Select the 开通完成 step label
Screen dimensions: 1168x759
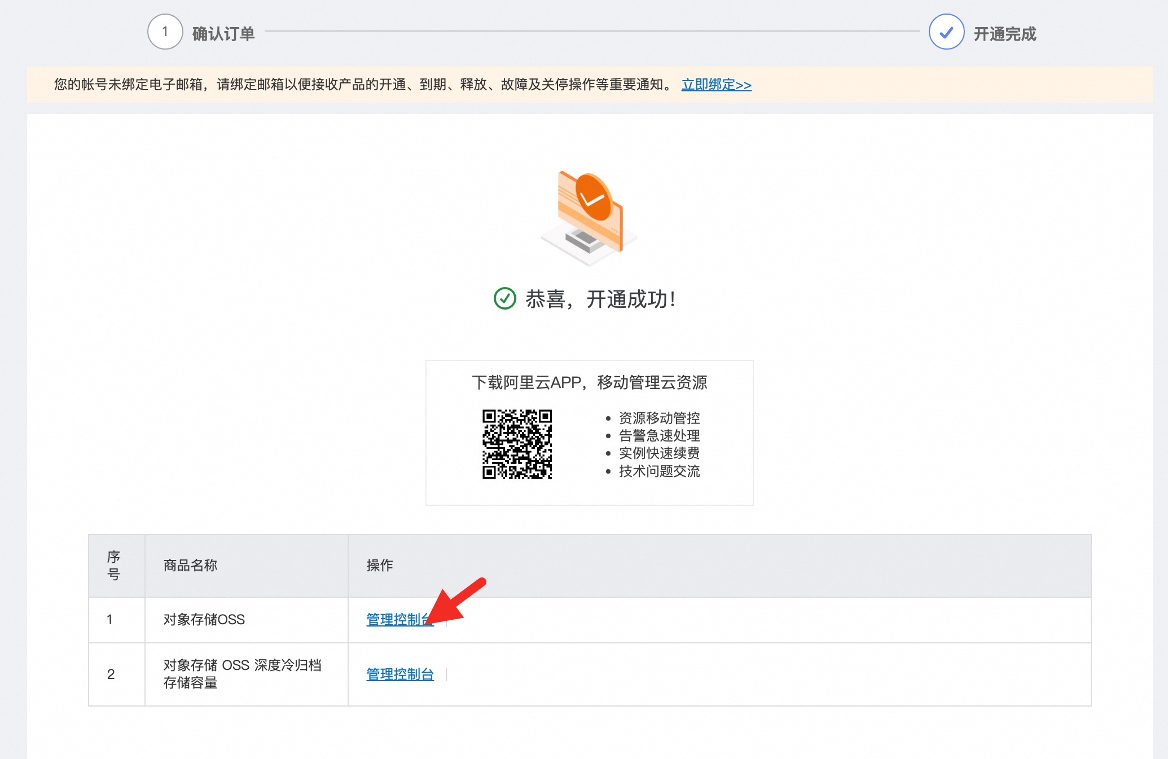[1005, 34]
